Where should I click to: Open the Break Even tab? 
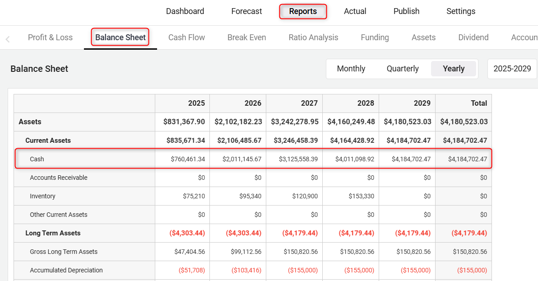point(246,37)
